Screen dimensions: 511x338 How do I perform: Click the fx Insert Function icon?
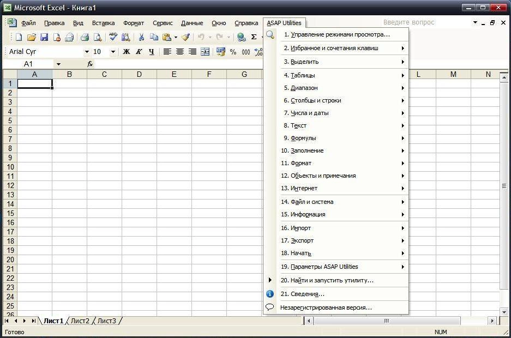(90, 64)
